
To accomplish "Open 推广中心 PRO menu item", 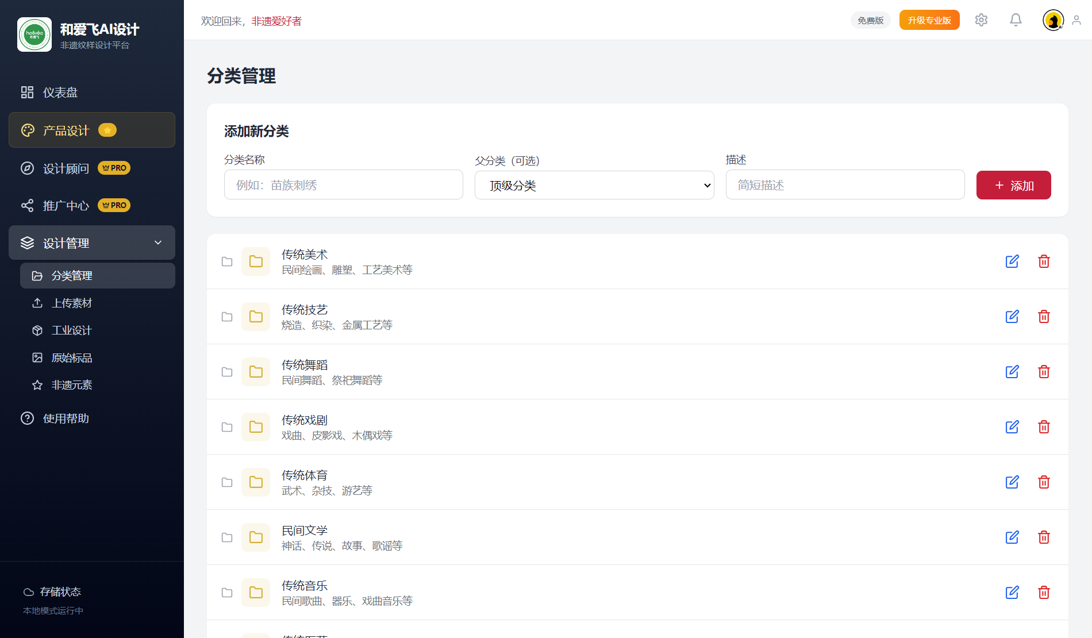I will coord(92,205).
